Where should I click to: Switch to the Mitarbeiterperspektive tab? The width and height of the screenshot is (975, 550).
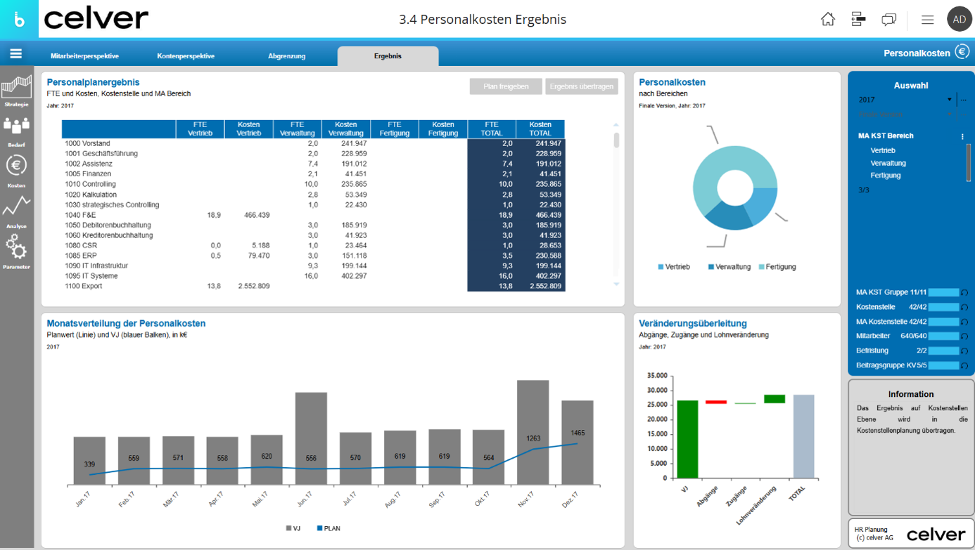point(84,56)
